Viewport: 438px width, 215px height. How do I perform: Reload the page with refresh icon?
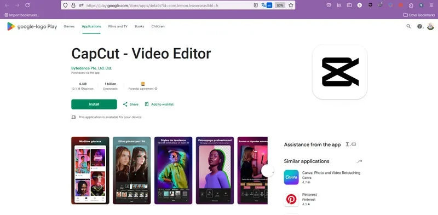27,5
